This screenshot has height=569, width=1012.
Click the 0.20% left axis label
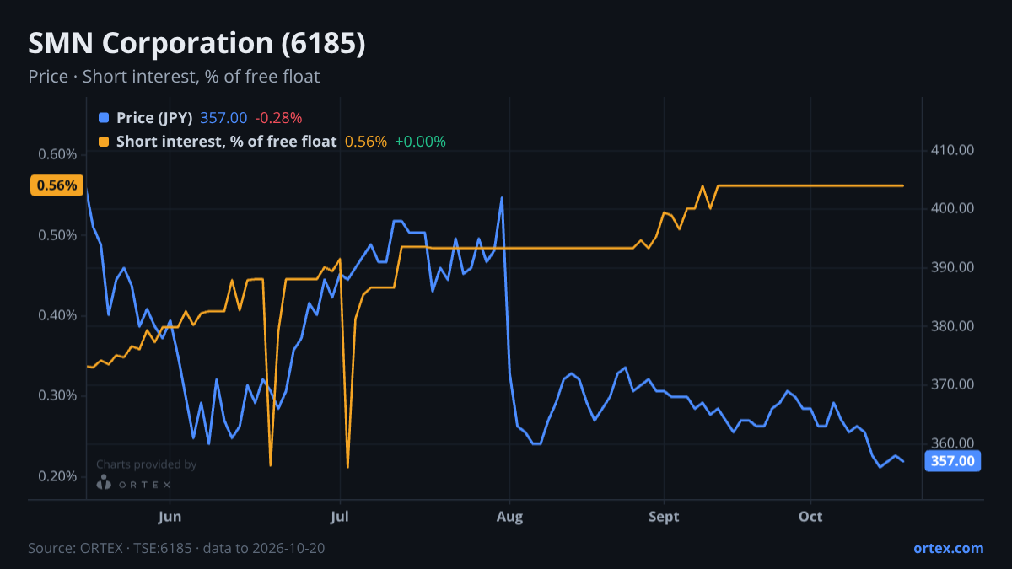[58, 476]
